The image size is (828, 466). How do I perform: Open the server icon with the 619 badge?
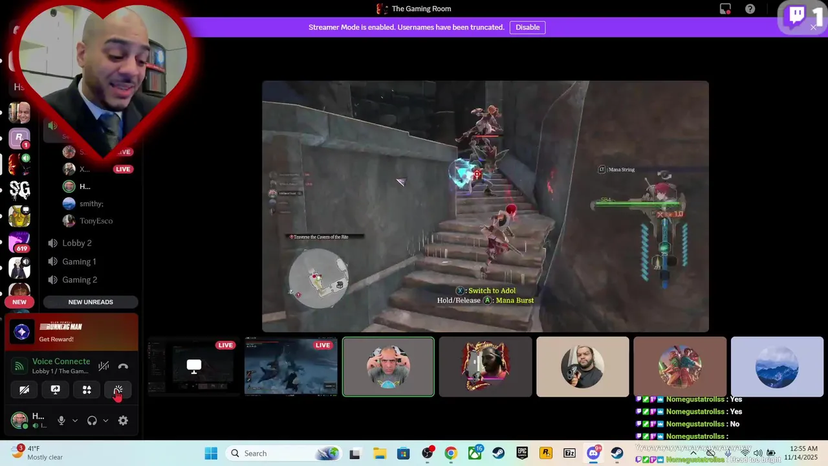click(19, 241)
